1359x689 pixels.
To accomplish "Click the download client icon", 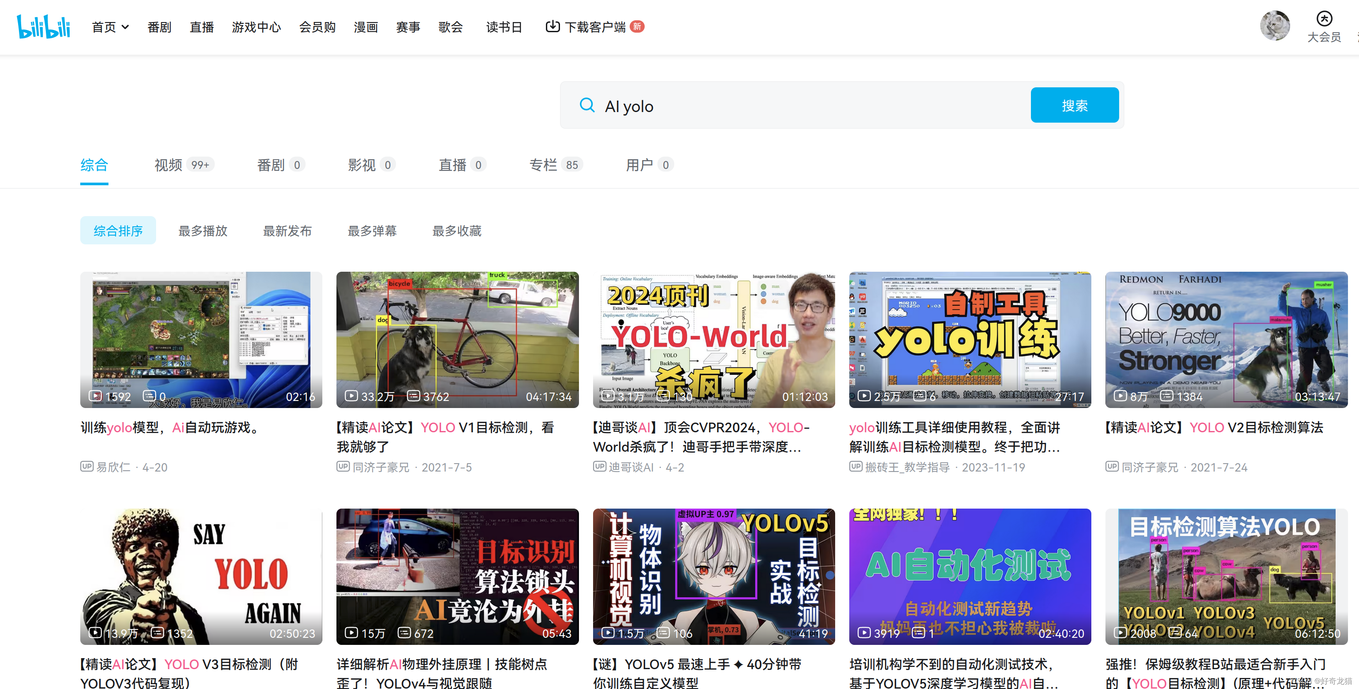I will 553,26.
